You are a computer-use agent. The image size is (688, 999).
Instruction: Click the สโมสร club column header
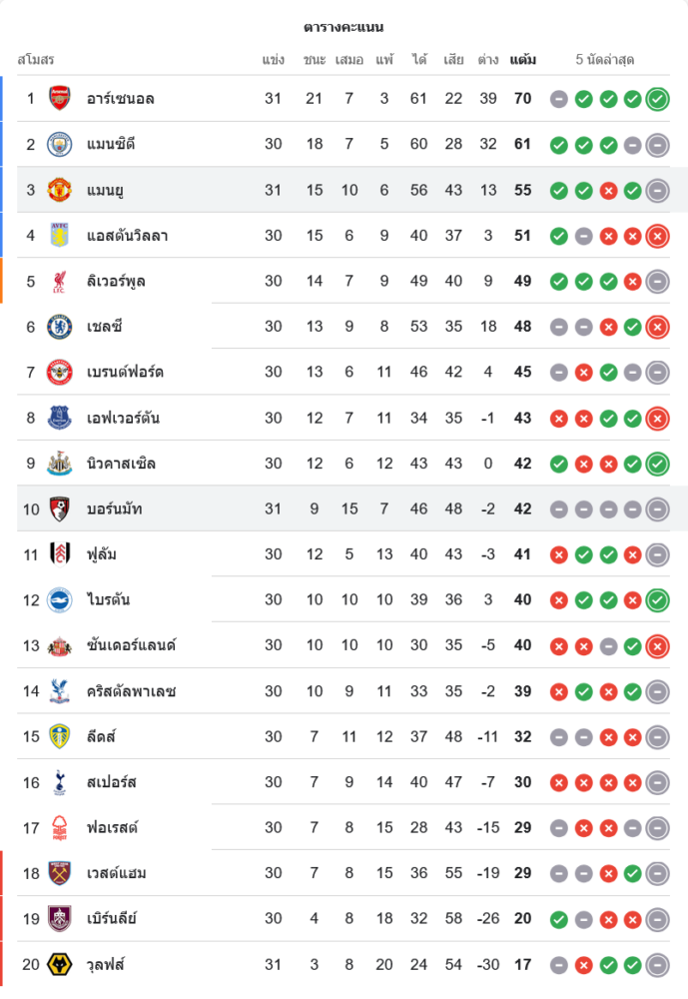coord(36,60)
